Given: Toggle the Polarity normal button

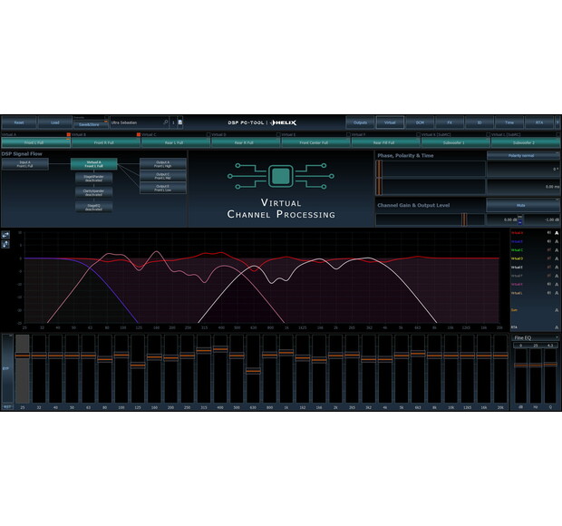Looking at the screenshot, I should pyautogui.click(x=523, y=156).
